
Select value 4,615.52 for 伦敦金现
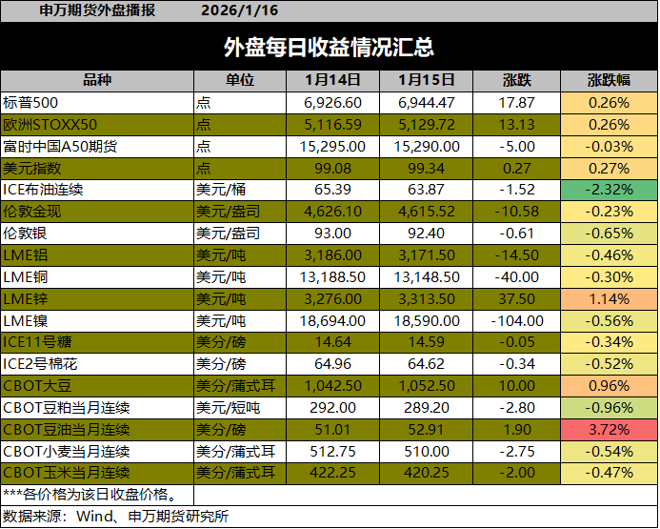pos(427,212)
